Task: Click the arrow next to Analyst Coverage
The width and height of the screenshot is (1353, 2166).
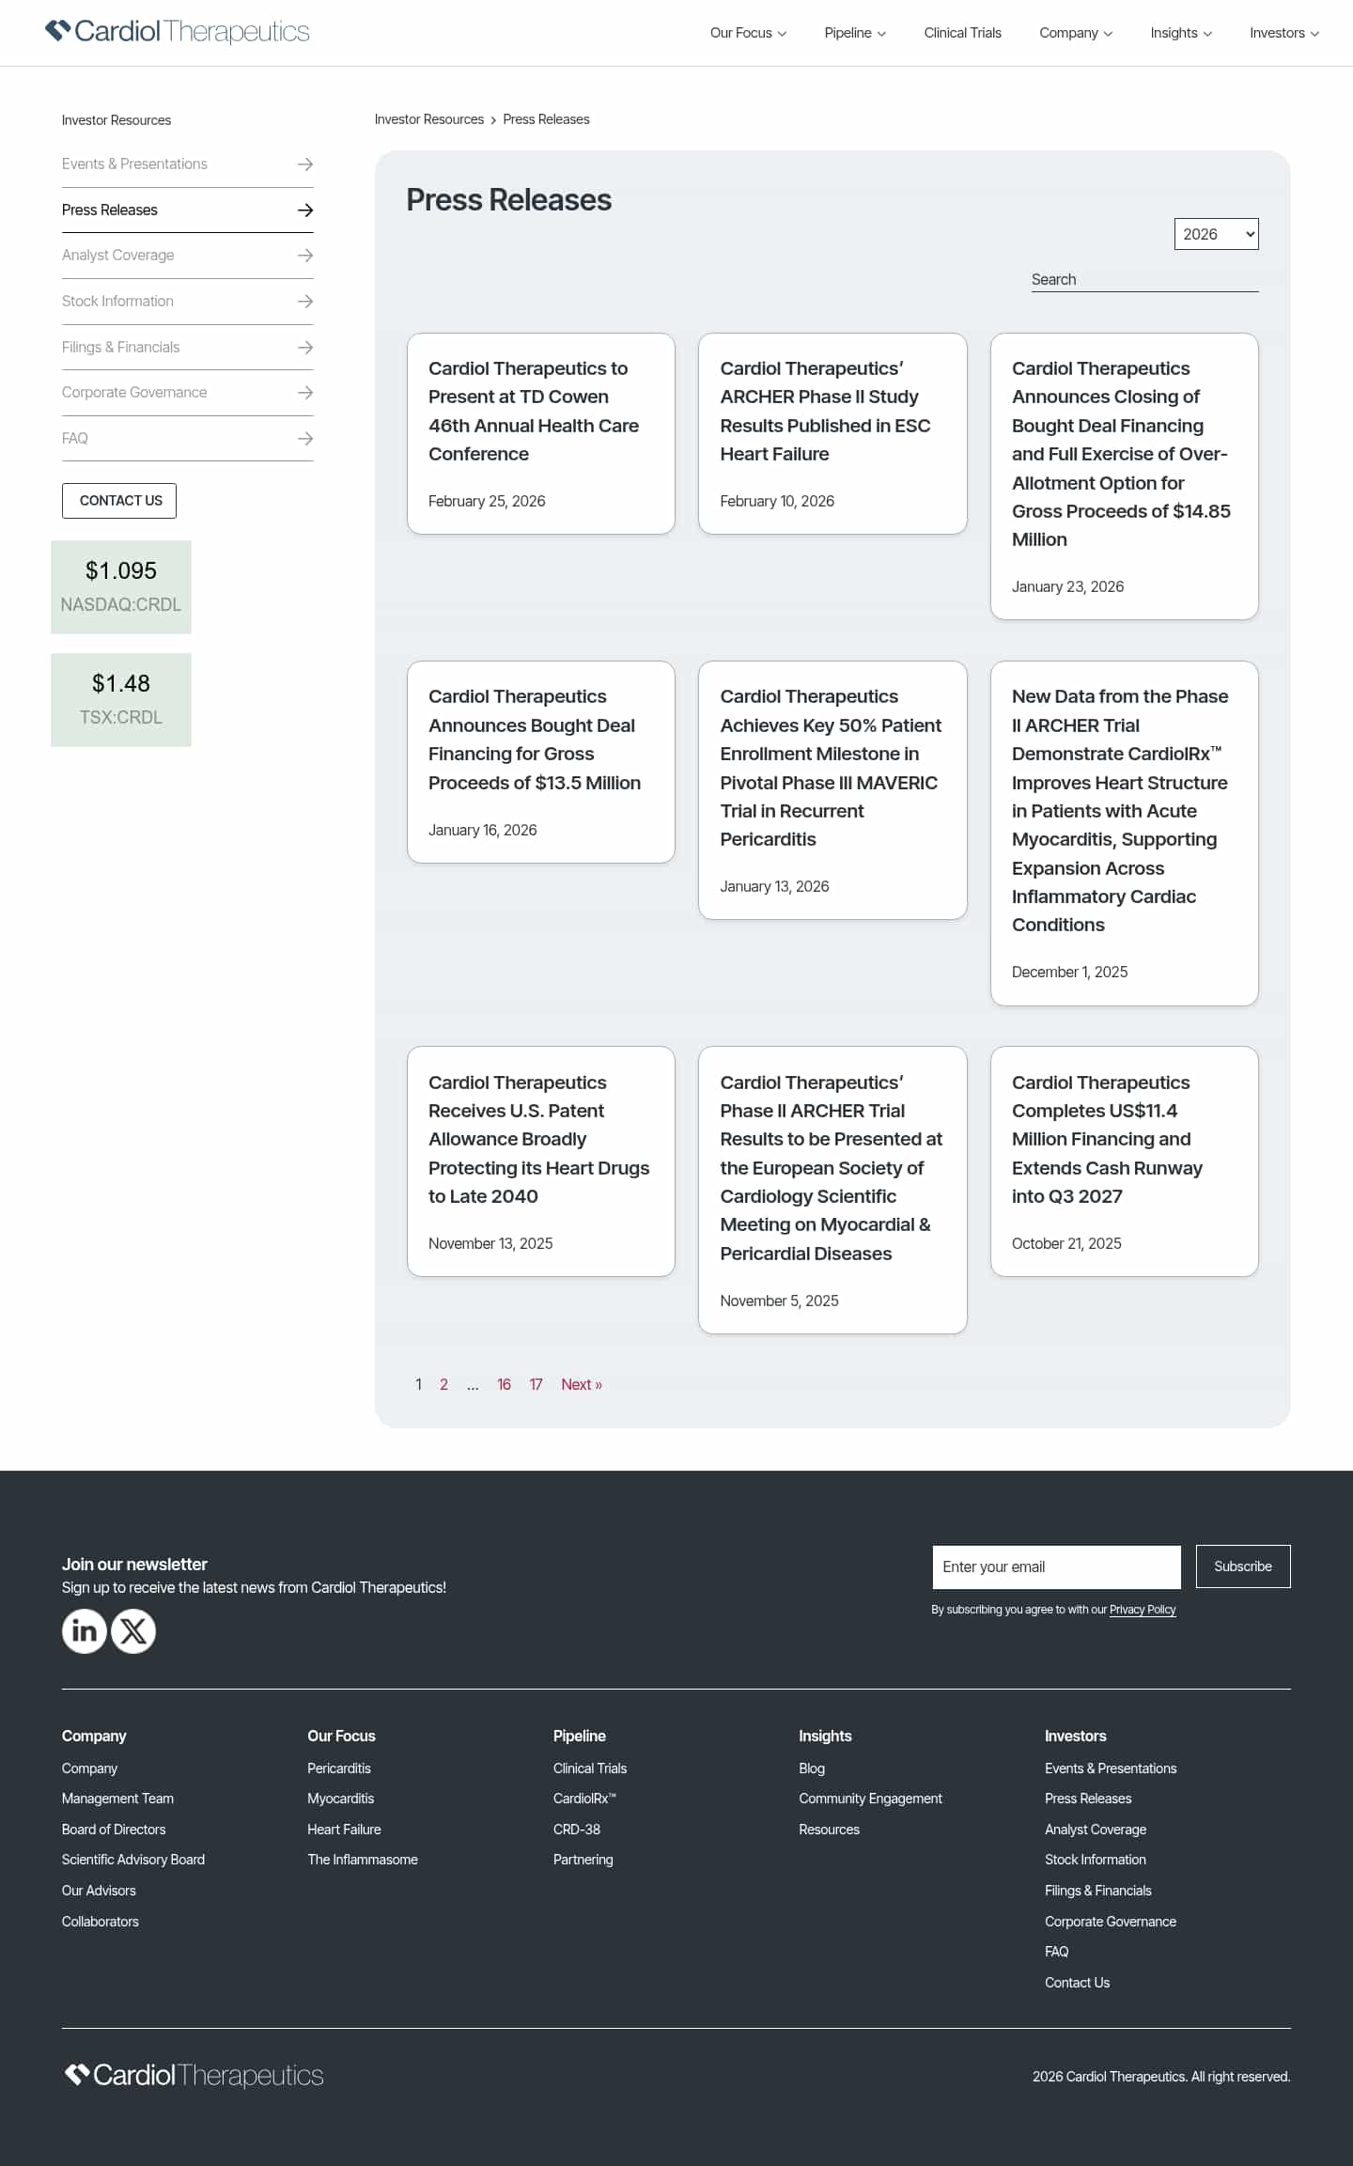Action: click(305, 256)
